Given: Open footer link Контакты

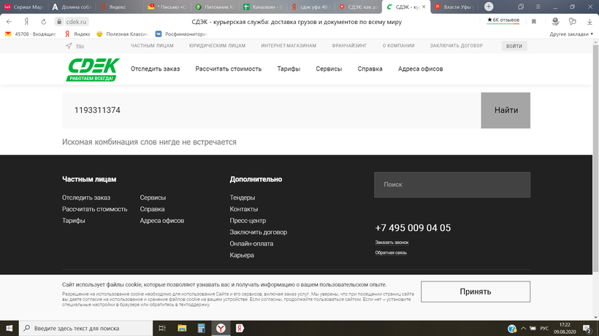Looking at the screenshot, I should click(x=244, y=209).
